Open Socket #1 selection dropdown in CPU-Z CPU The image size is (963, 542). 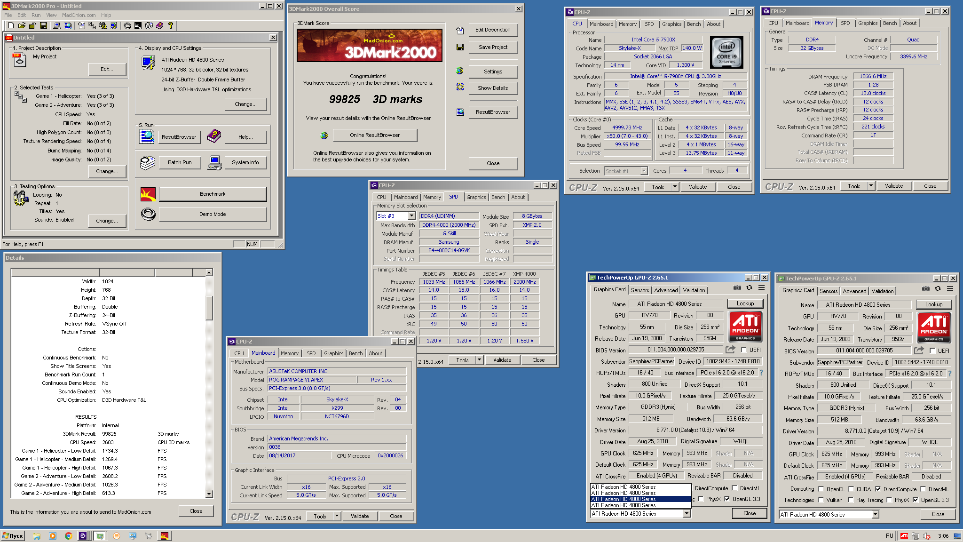[644, 171]
